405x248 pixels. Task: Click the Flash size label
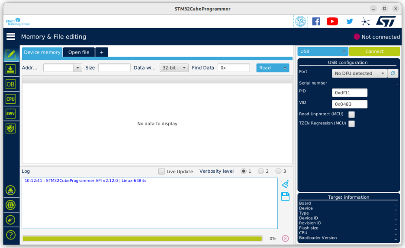309,228
